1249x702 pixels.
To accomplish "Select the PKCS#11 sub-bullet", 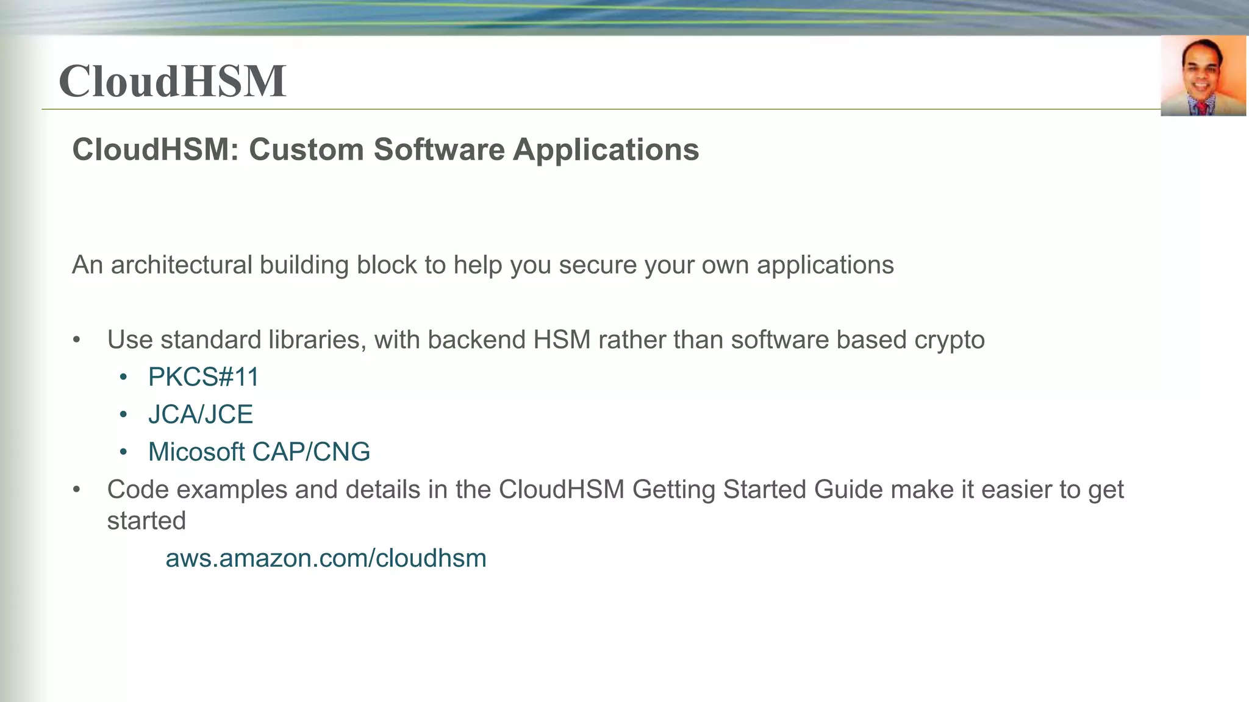I will click(x=203, y=377).
